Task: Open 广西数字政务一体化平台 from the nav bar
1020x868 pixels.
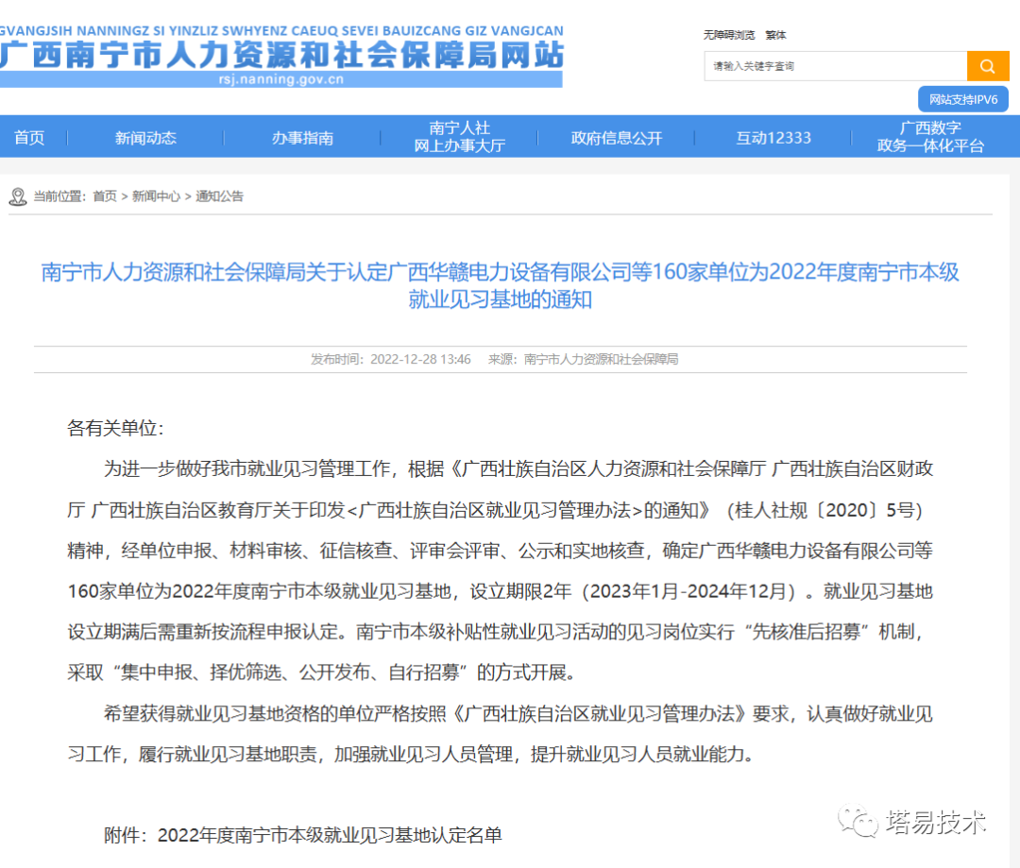Action: pos(930,137)
